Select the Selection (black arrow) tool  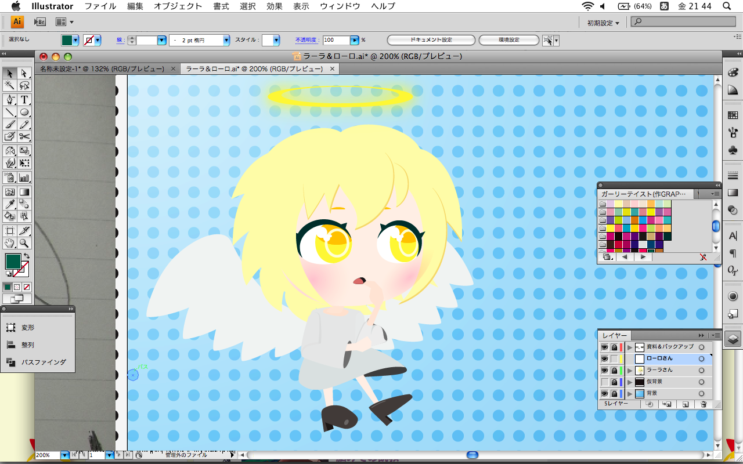point(10,73)
